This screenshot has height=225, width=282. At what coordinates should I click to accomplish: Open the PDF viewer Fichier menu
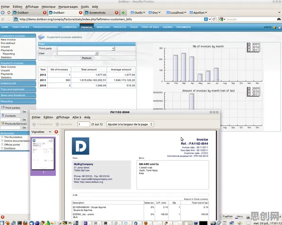36,117
